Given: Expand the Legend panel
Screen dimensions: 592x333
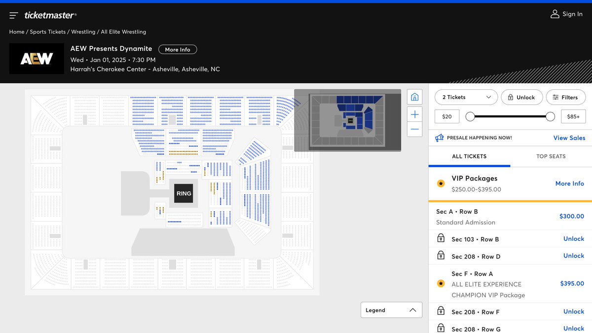Looking at the screenshot, I should tap(391, 310).
